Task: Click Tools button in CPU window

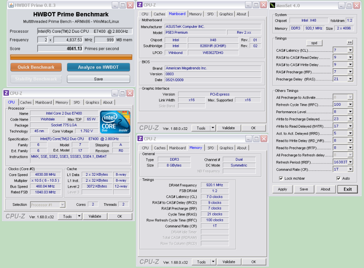Action: [67, 216]
